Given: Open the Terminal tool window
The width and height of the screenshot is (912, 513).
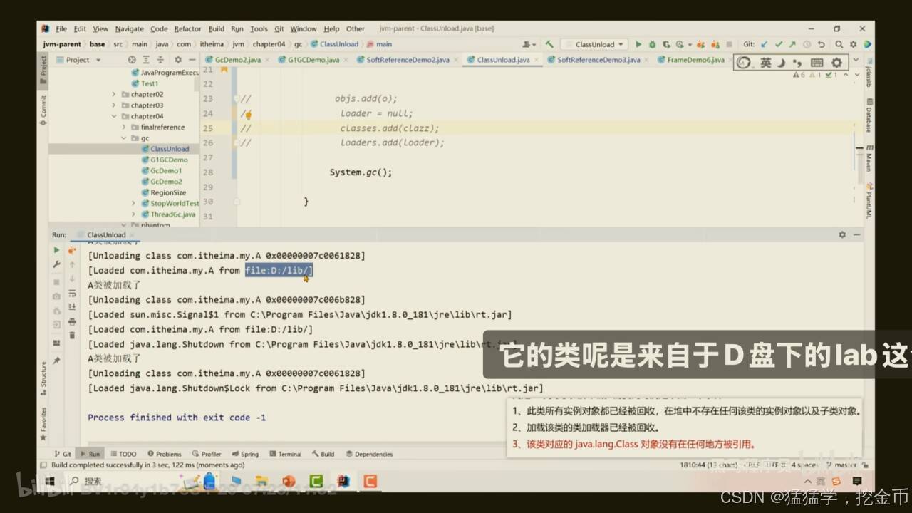Looking at the screenshot, I should [284, 454].
